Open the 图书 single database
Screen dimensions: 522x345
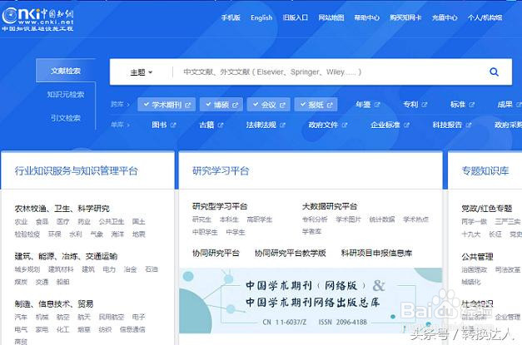click(159, 125)
